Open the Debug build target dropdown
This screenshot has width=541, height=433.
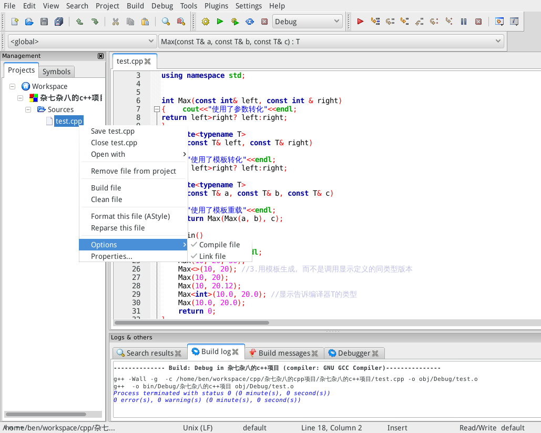point(307,22)
